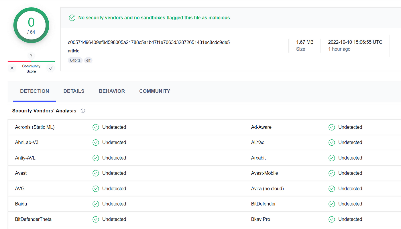Click the elf tag

pos(88,60)
